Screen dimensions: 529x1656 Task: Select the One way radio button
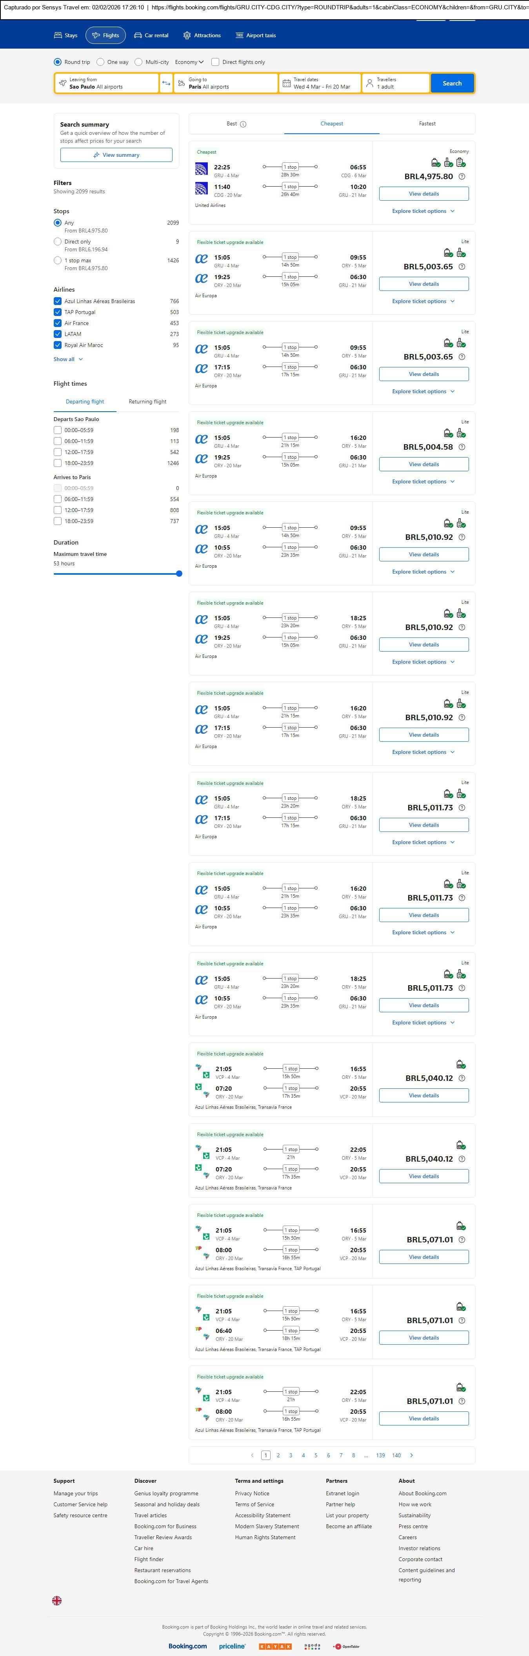click(100, 62)
